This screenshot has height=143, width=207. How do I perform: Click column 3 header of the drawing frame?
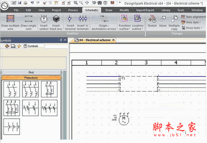tap(146, 62)
